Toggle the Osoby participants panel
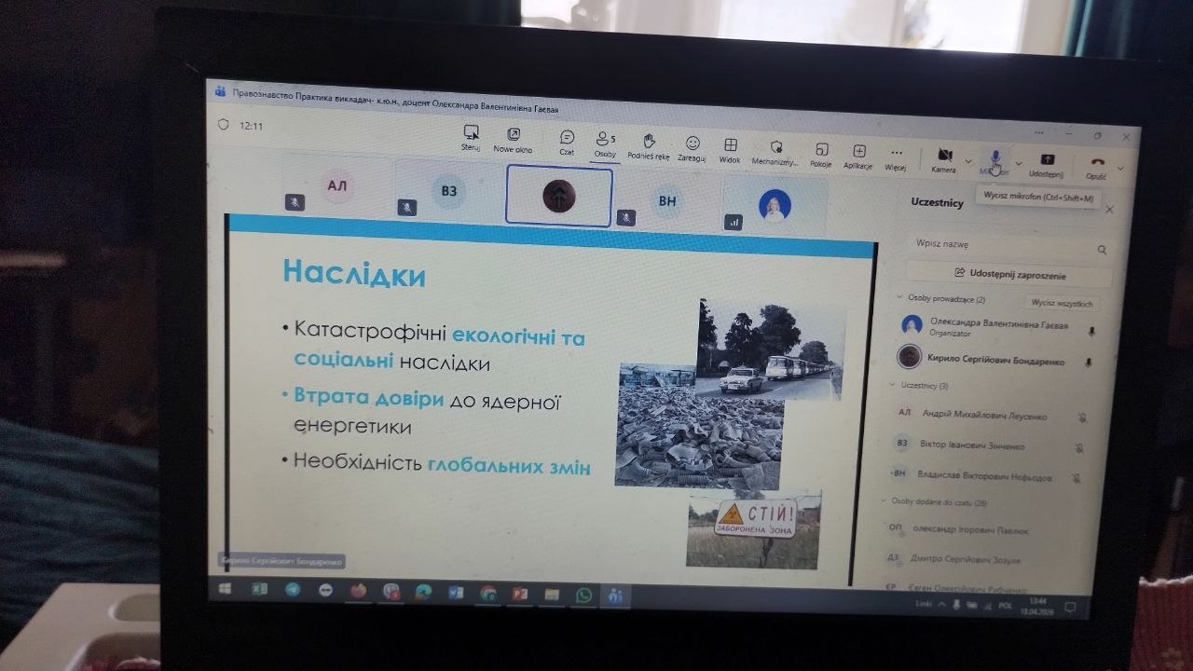Image resolution: width=1193 pixels, height=671 pixels. pos(605,143)
